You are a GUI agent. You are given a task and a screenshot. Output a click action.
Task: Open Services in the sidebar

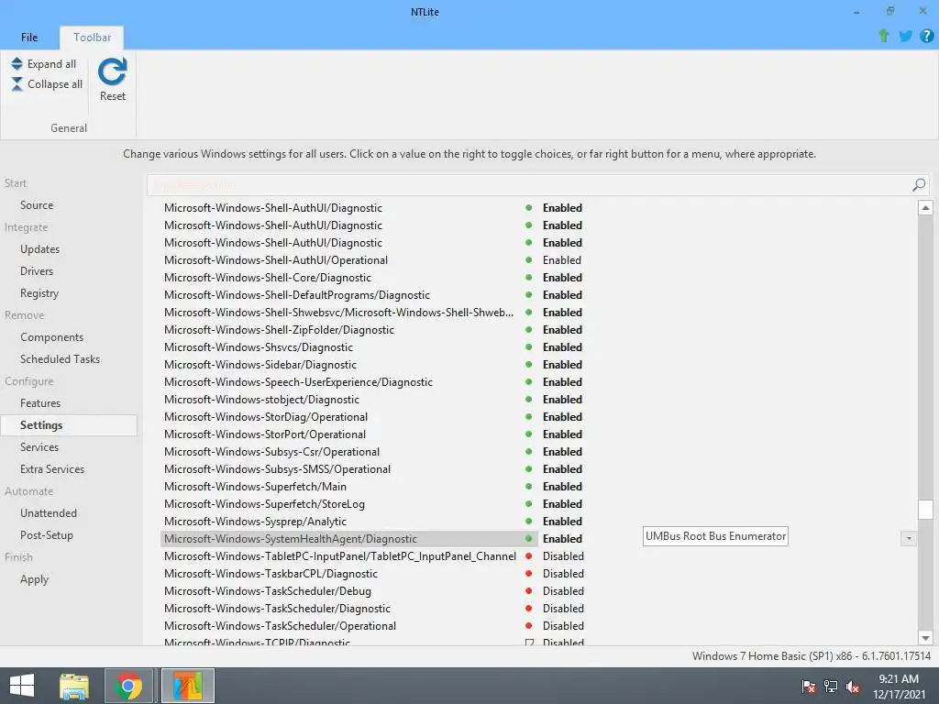(x=39, y=447)
